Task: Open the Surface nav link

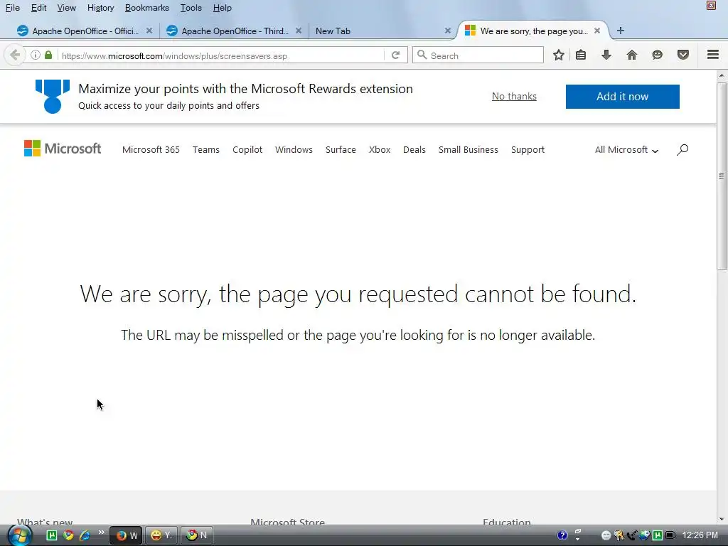Action: pos(341,149)
